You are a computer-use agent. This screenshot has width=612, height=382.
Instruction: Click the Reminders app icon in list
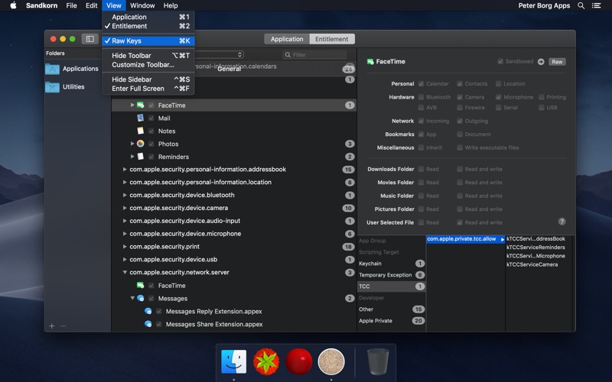click(x=141, y=157)
